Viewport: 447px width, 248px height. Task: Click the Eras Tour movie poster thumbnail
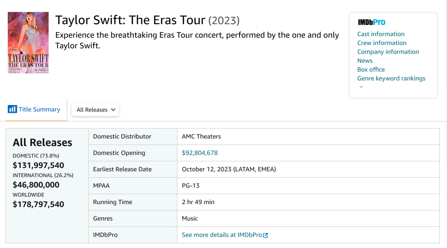(x=28, y=43)
